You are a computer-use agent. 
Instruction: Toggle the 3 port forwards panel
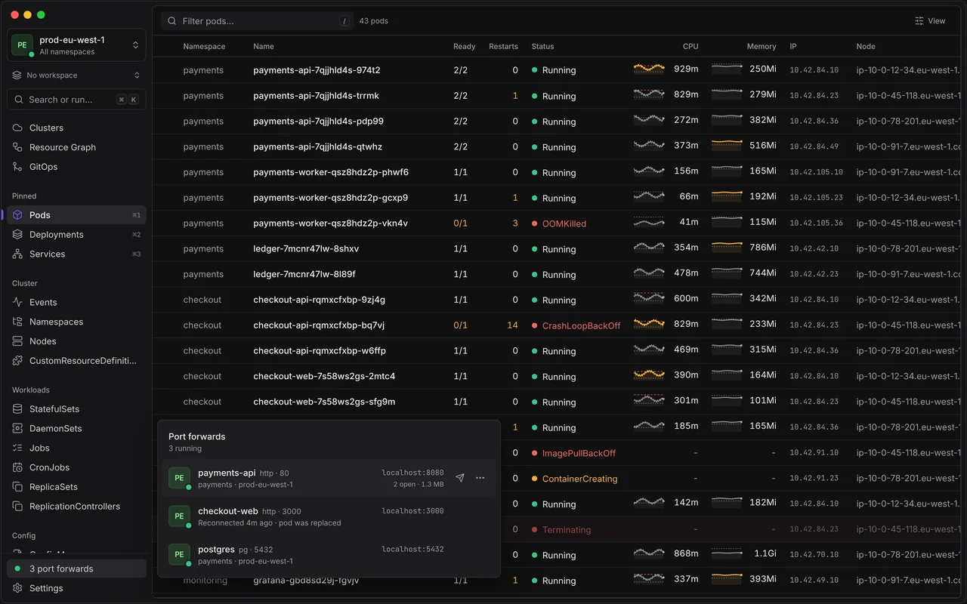76,569
